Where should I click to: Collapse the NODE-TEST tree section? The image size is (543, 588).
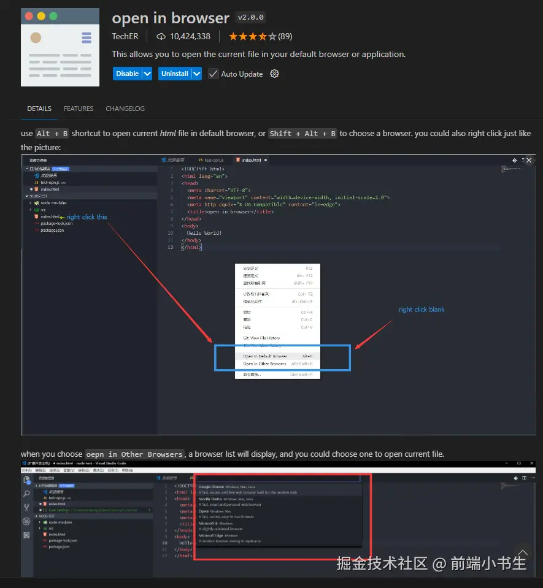pos(27,196)
